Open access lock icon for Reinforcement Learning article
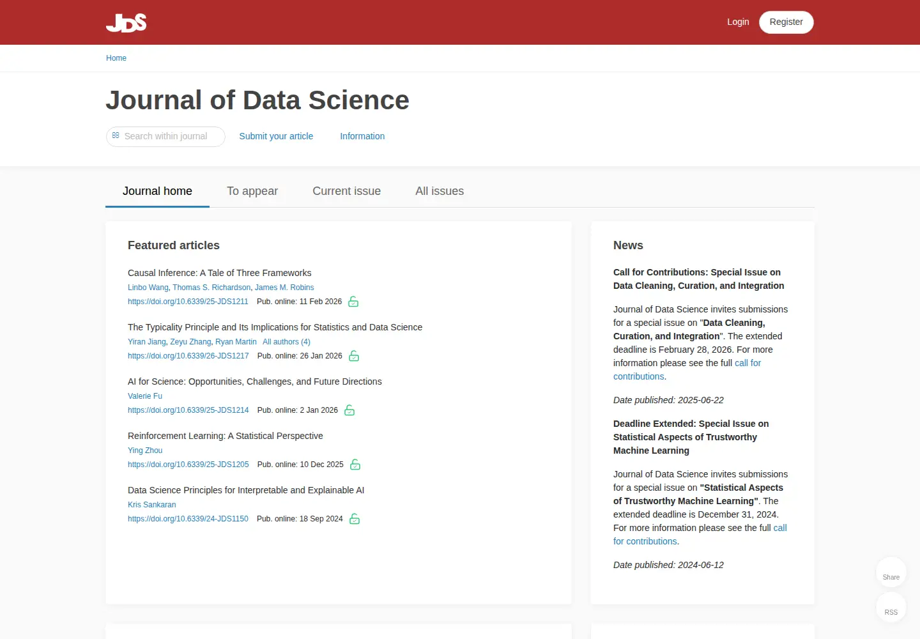 pos(355,465)
